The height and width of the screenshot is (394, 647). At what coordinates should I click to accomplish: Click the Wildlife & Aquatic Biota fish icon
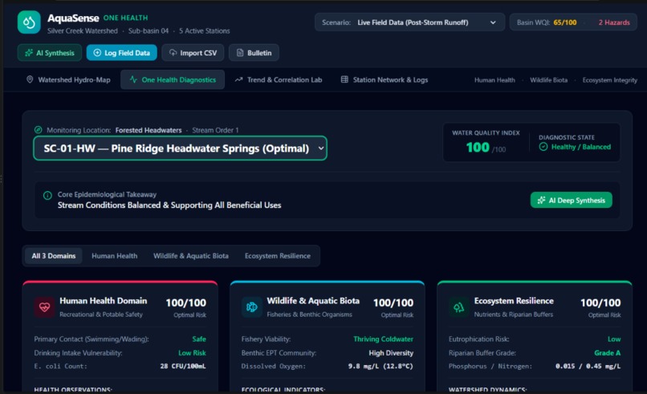(x=252, y=307)
